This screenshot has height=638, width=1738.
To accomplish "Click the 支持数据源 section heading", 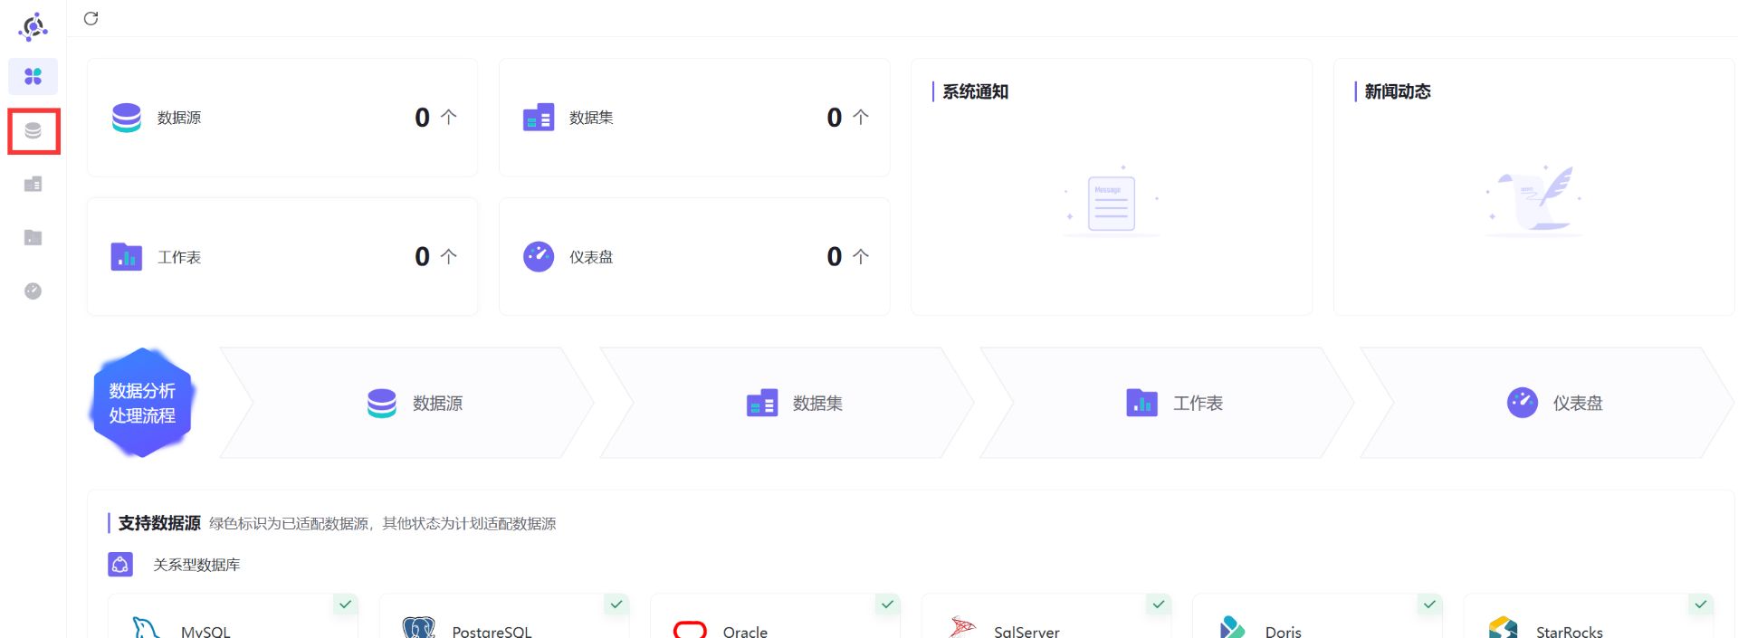I will pos(159,523).
